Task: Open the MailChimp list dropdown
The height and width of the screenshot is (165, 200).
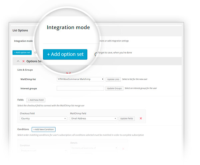Action: tap(80, 79)
